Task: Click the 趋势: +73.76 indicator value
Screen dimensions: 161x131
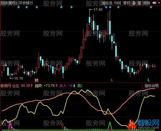Action: 45,86
